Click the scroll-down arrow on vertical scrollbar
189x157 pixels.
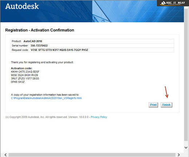click(186, 148)
